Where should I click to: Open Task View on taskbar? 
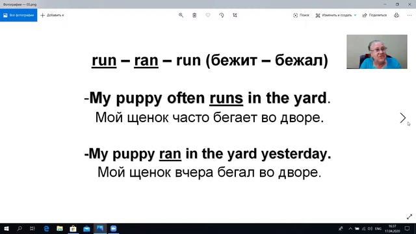32,228
